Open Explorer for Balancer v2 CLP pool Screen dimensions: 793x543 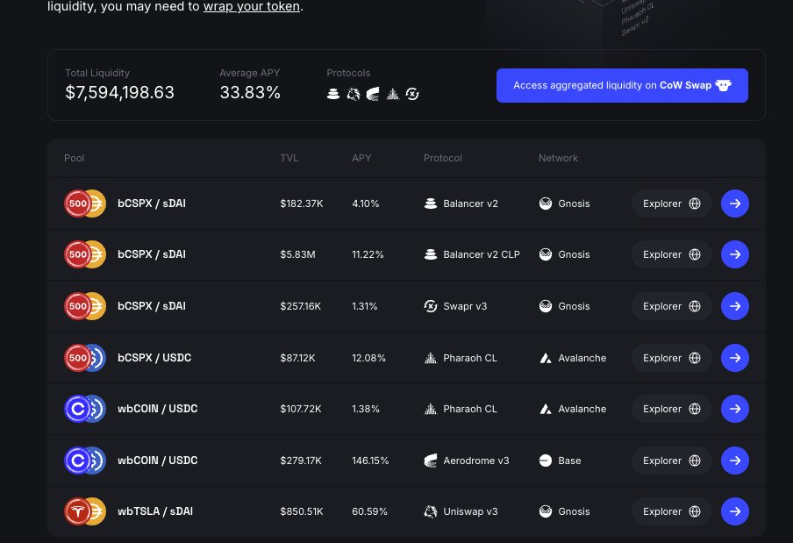click(671, 254)
